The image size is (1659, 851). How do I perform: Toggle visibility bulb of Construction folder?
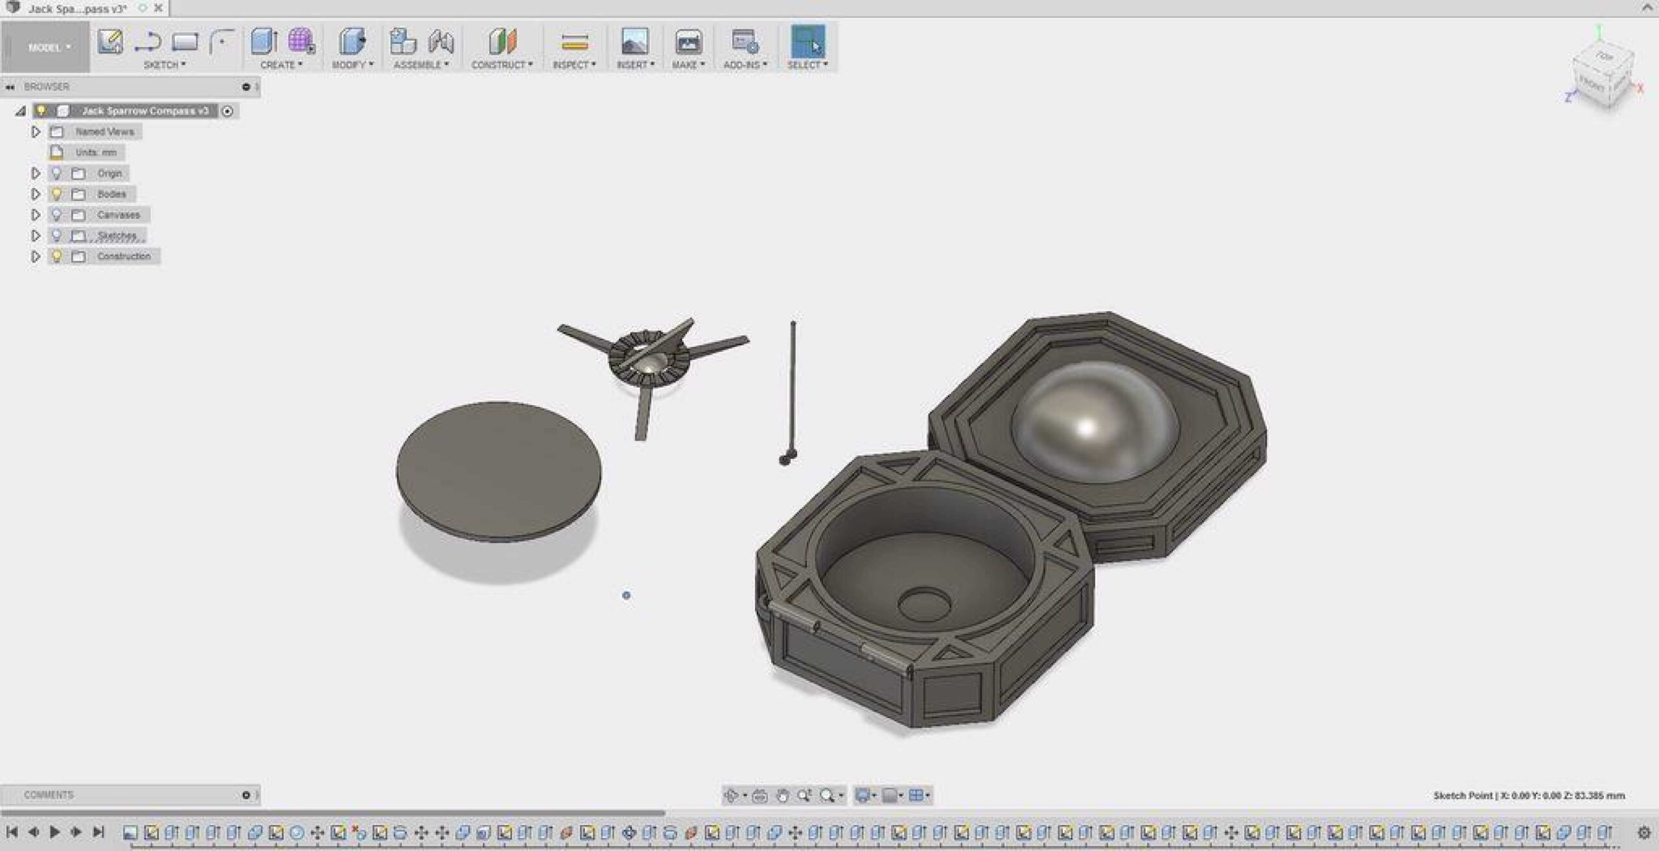(57, 256)
